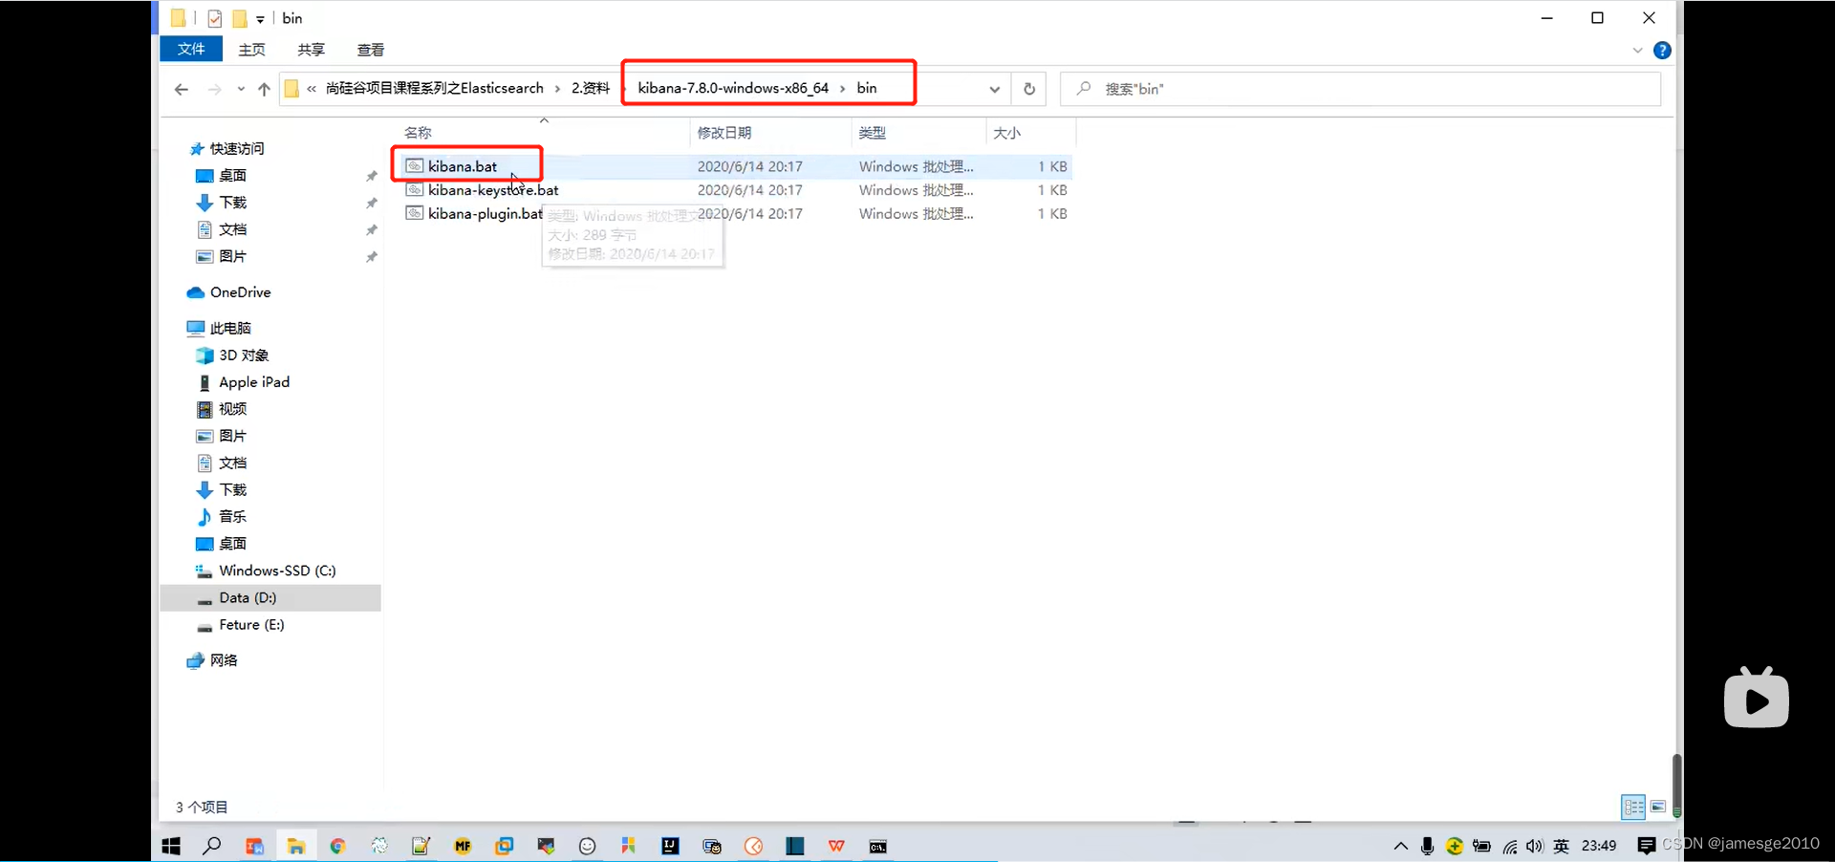Open taskbar search magnifier

click(x=212, y=847)
